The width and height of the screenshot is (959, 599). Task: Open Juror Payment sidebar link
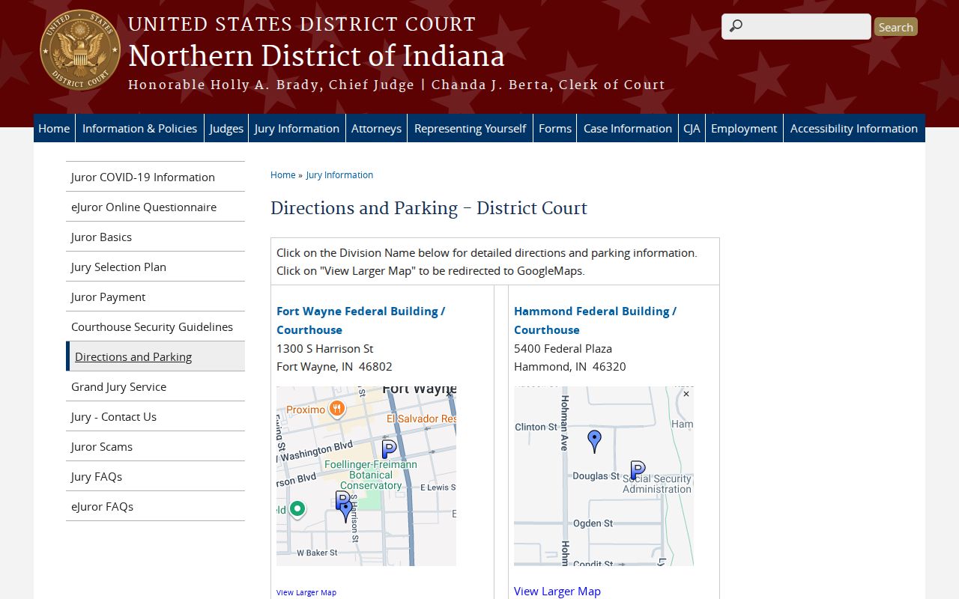(x=155, y=297)
